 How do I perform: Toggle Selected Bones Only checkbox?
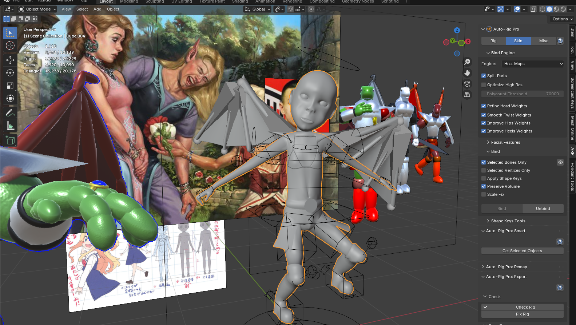[x=484, y=162]
